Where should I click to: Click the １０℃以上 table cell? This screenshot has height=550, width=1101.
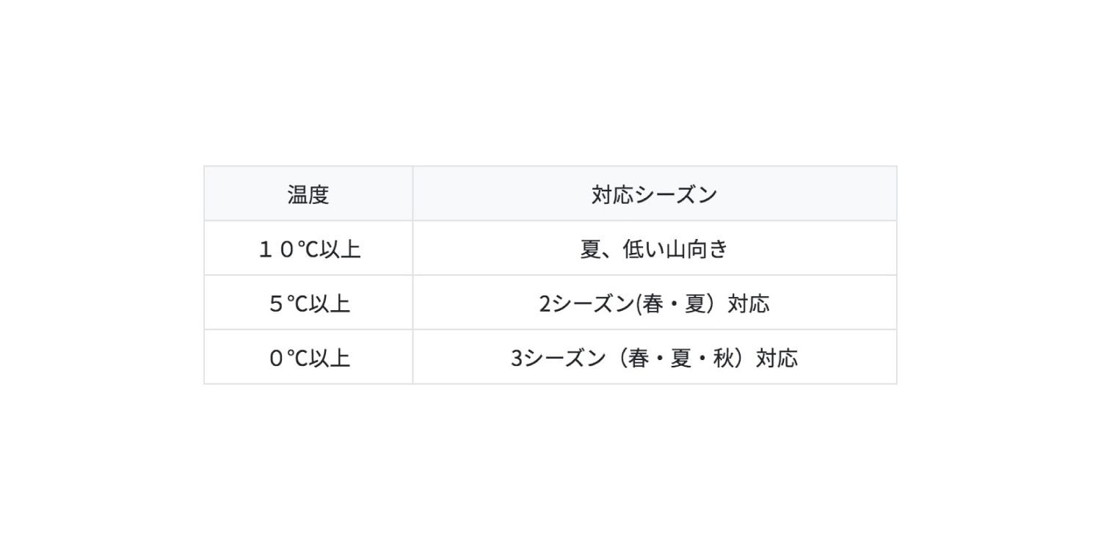click(x=308, y=249)
